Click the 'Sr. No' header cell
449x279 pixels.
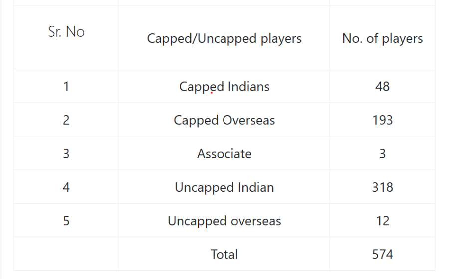coord(66,37)
